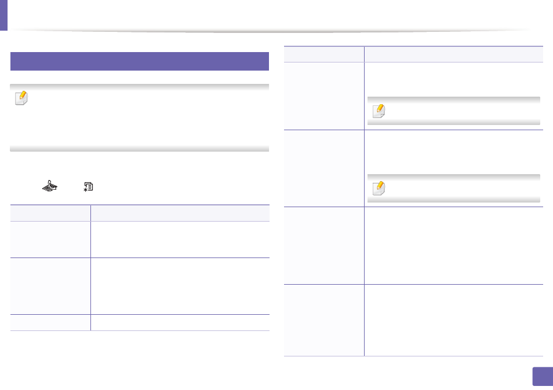This screenshot has height=390, width=553.
Task: Select left table's first body row item cell
Action: [50, 240]
